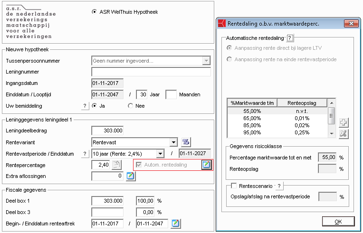Click the help icon next to Rentescenario

tap(279, 186)
